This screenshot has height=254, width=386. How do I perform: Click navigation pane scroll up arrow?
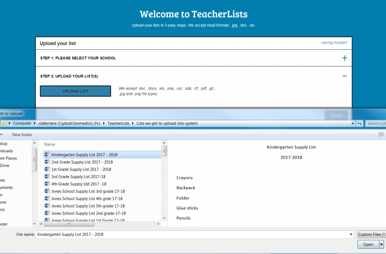pyautogui.click(x=34, y=143)
